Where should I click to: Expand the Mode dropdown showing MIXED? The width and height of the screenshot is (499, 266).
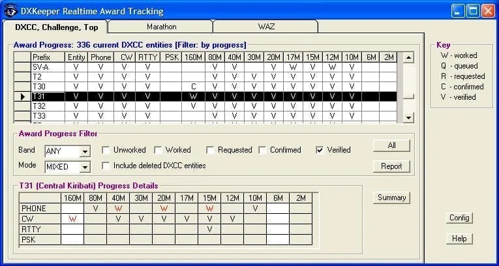(x=84, y=167)
